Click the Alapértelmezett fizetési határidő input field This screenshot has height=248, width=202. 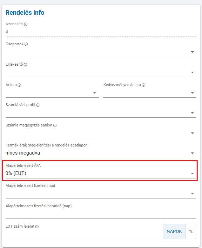(101, 214)
